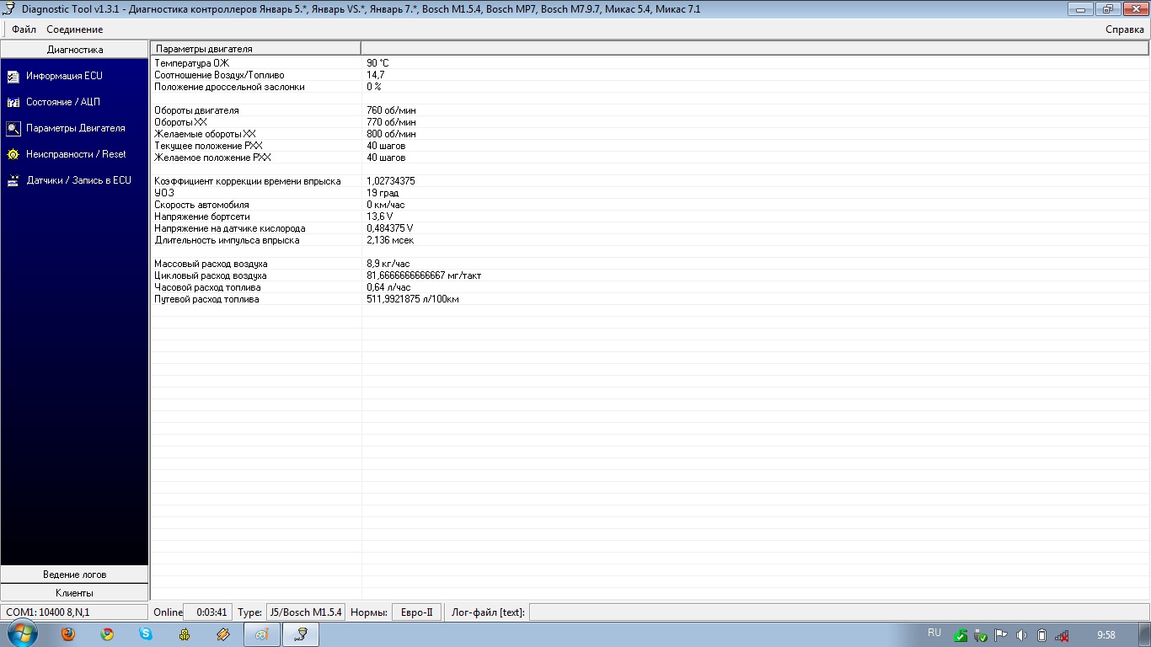Select the Датчики / Запись в ECU icon

pos(13,181)
